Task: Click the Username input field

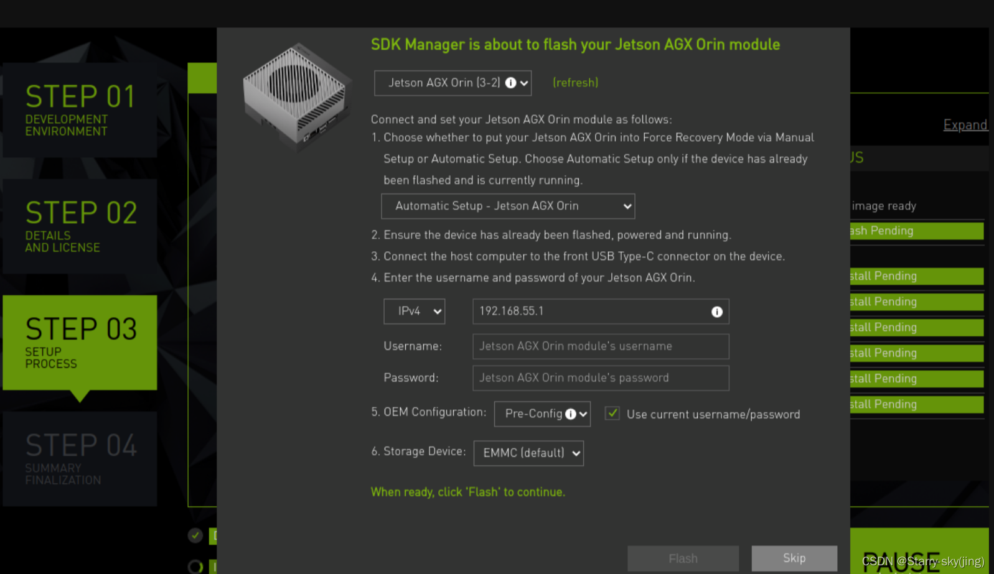Action: 601,346
